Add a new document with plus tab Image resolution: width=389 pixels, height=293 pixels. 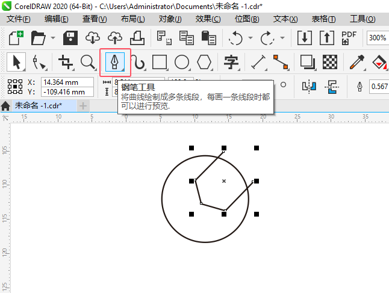tap(83, 106)
